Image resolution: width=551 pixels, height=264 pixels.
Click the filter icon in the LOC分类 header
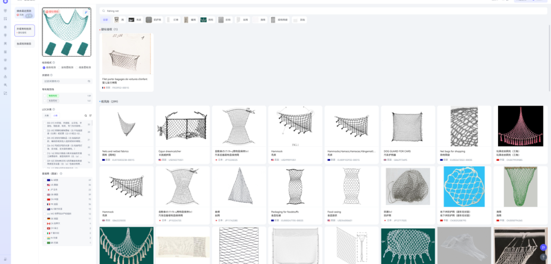click(90, 115)
